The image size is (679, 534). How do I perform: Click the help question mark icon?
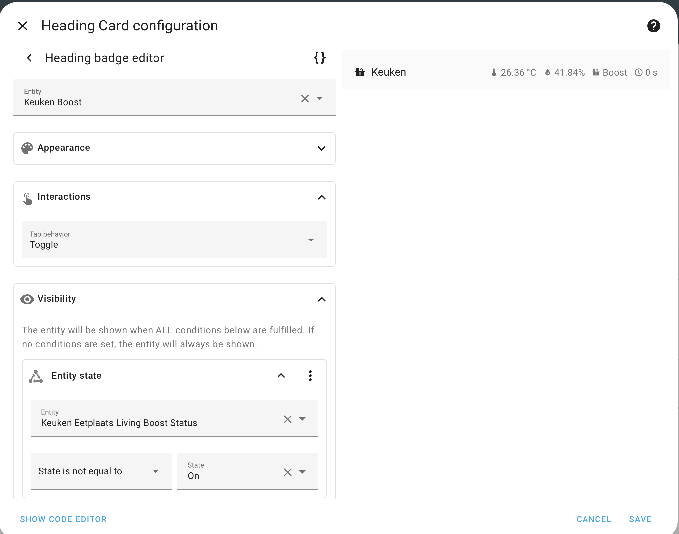pyautogui.click(x=653, y=26)
